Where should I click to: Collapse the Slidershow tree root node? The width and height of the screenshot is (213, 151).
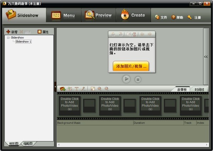[x=8, y=37]
